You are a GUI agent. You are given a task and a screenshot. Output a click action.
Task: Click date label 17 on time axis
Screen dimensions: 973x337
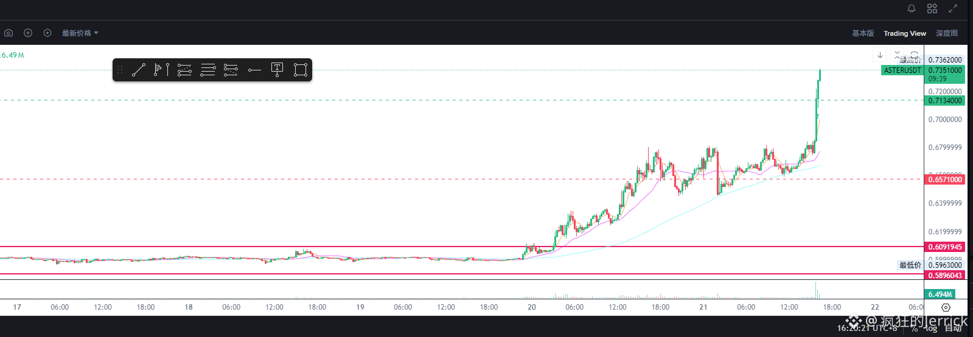pos(17,307)
